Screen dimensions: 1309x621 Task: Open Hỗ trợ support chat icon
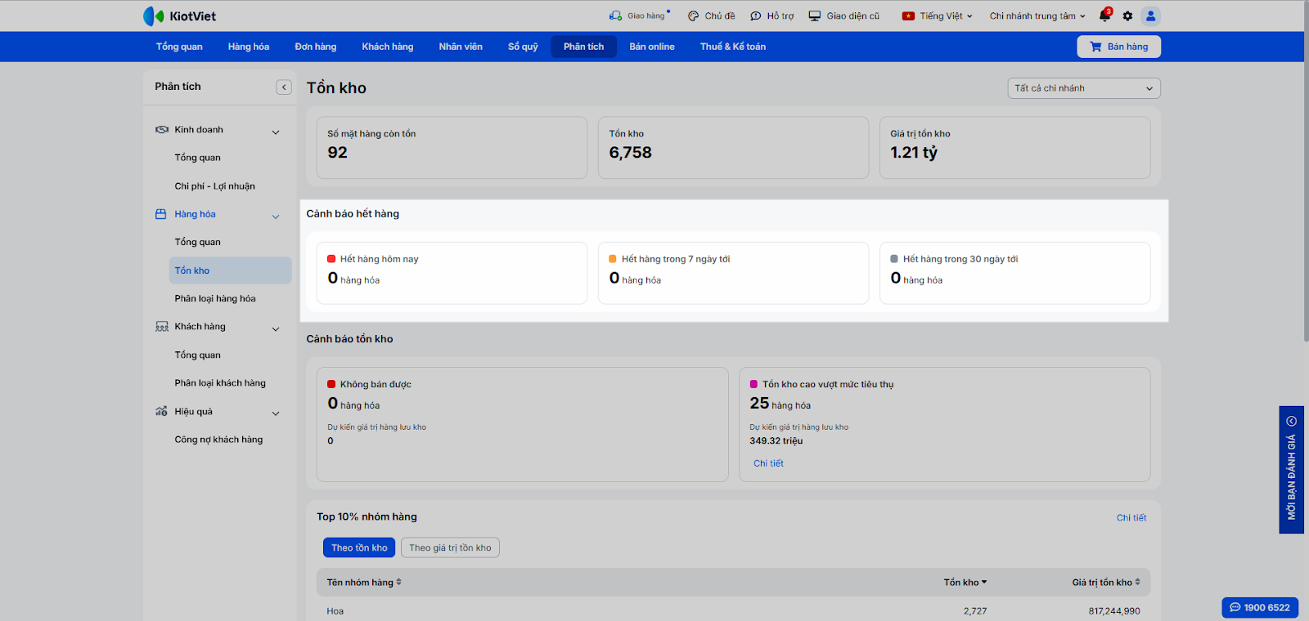click(x=756, y=16)
